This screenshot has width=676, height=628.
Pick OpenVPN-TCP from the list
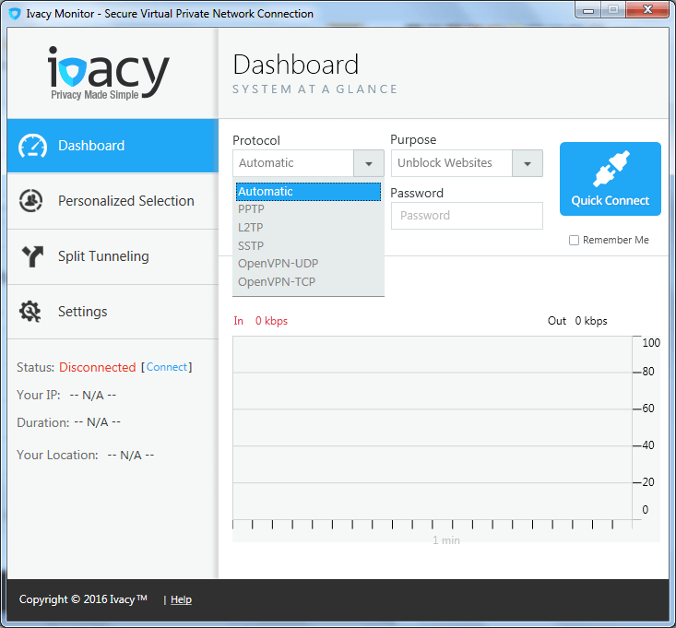[308, 282]
